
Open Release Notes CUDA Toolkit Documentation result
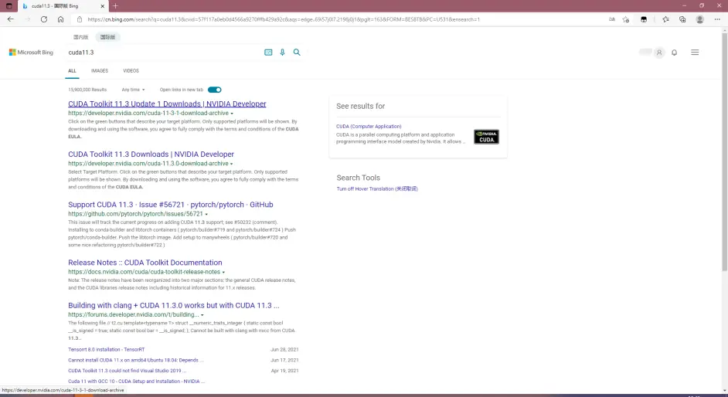click(x=145, y=263)
